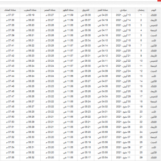Image resolution: width=161 pixels, height=161 pixels.
Task: Click the صلاة الفجر column header
Action: (x=103, y=10)
